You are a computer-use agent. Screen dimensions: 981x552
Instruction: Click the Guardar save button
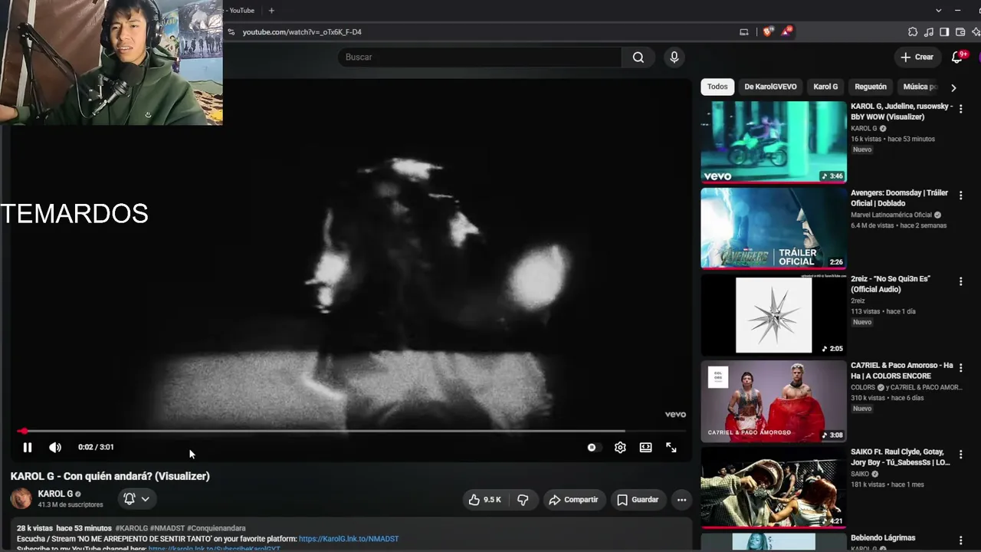point(638,500)
